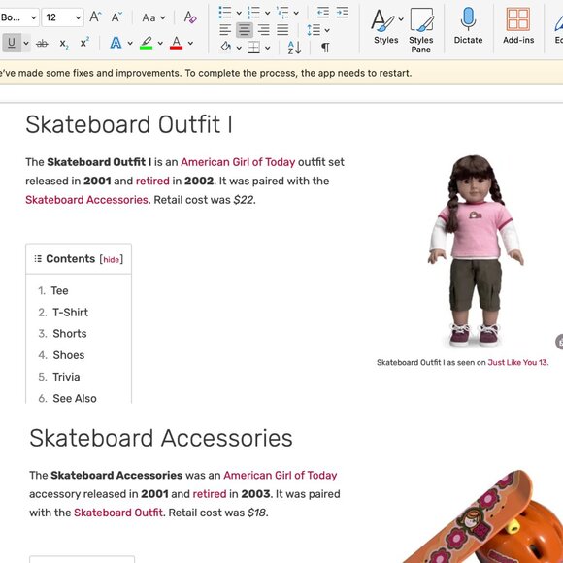Open the Add-ins button

click(518, 26)
